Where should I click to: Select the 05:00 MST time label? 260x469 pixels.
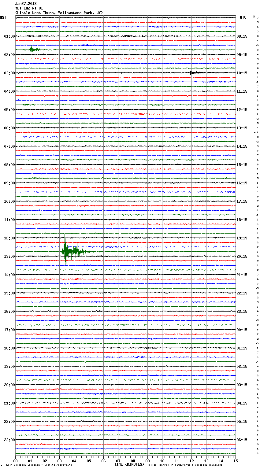pyautogui.click(x=9, y=110)
